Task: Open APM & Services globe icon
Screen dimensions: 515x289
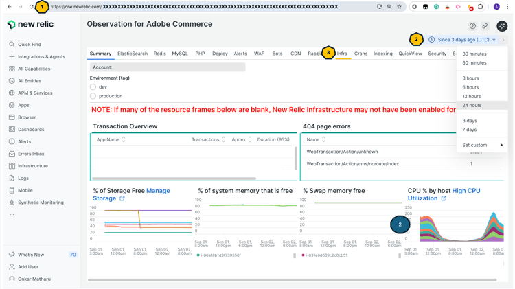Action: tap(12, 93)
